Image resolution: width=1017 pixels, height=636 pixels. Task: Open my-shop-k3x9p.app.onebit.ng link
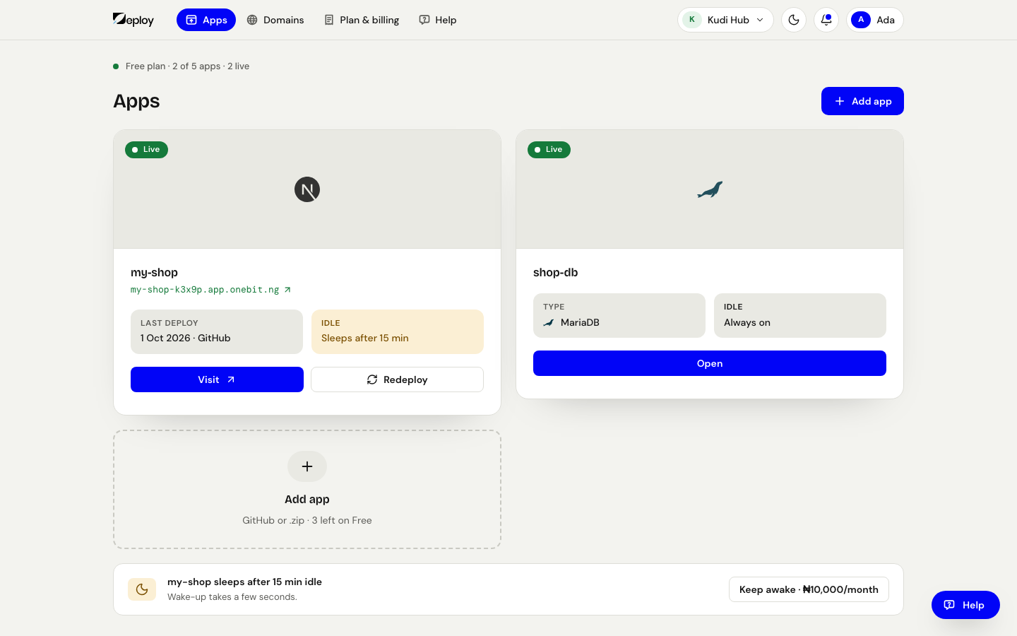click(x=210, y=290)
